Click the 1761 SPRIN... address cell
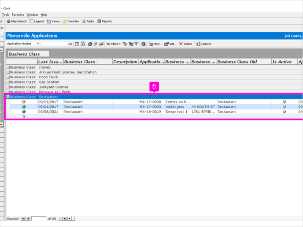Image resolution: width=303 pixels, height=227 pixels. [203, 112]
